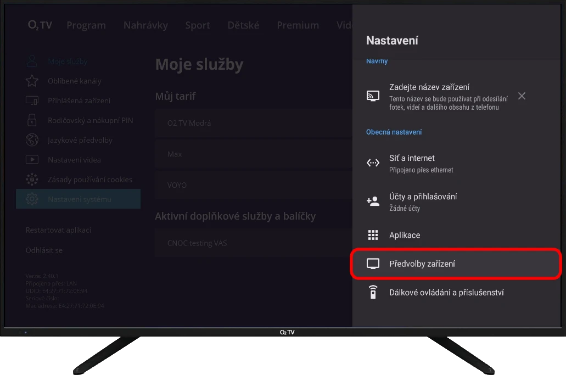Select the O2 TV Modrá tariff row
The height and width of the screenshot is (375, 566).
(x=253, y=124)
